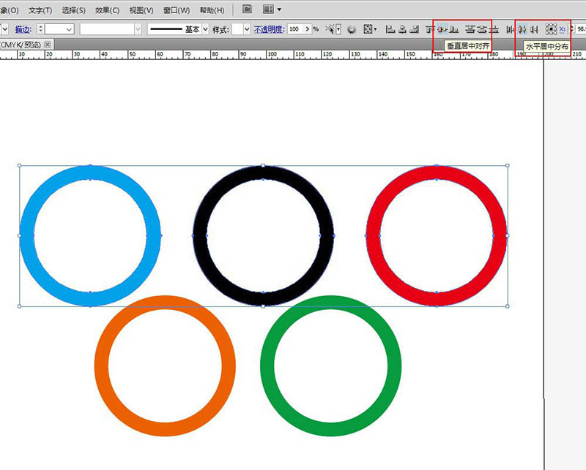Viewport: 586px width, 470px height.
Task: Select the CMYK/预览 document tab
Action: pyautogui.click(x=21, y=45)
